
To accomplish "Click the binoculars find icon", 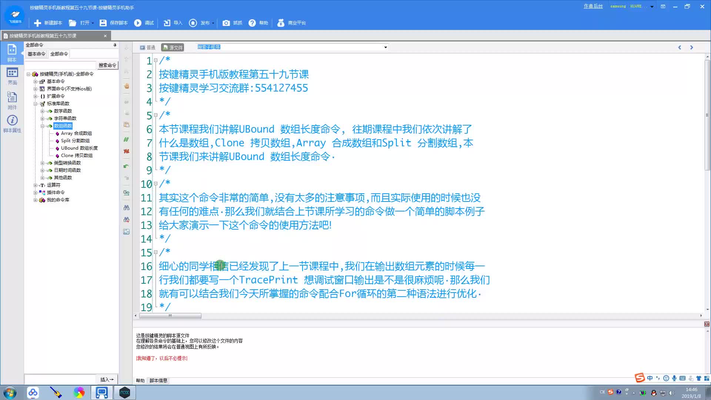I will tap(126, 208).
